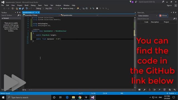
Task: Toggle pin on the Speedometer.cs tab
Action: point(36,12)
